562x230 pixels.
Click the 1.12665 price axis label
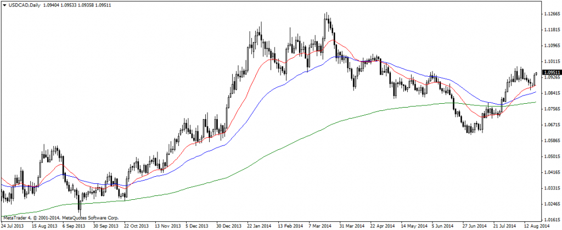click(x=550, y=15)
